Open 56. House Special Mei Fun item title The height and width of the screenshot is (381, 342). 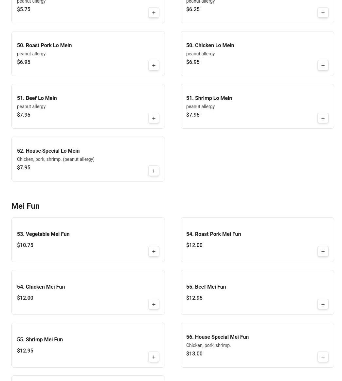point(217,337)
